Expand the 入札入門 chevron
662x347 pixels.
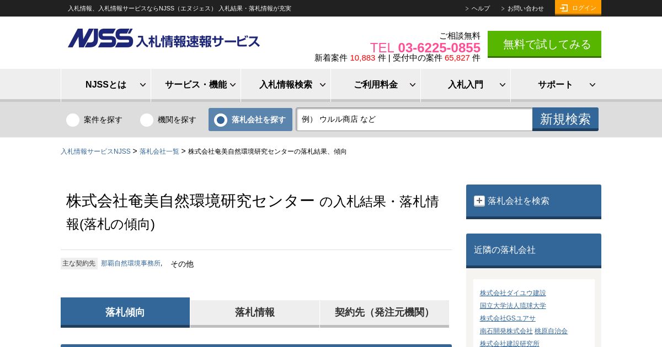coord(503,85)
